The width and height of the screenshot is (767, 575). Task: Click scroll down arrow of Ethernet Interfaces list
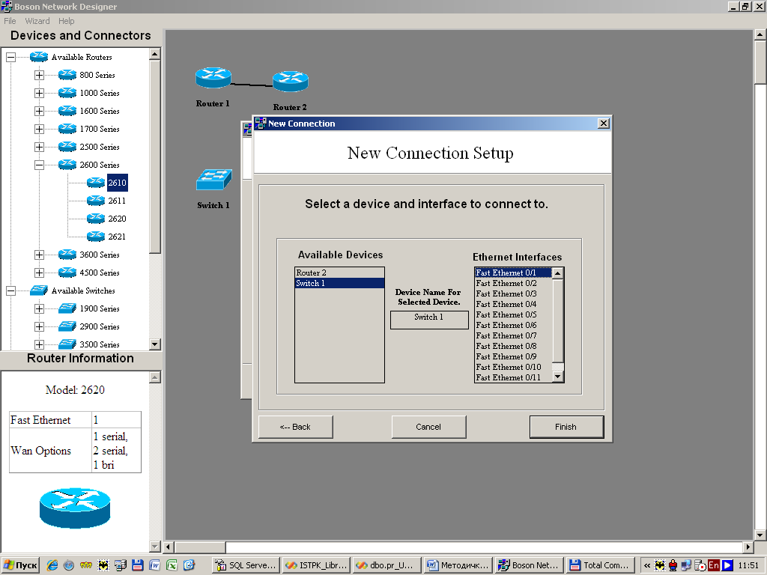(557, 377)
